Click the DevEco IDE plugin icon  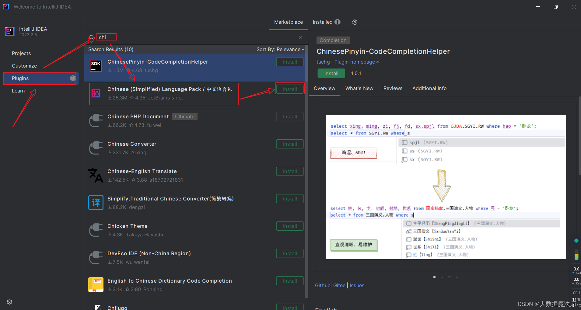96,257
